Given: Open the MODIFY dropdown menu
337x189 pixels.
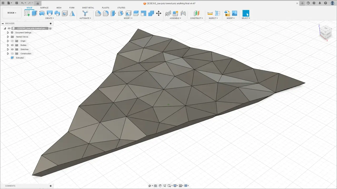Looking at the screenshot, I should click(128, 18).
